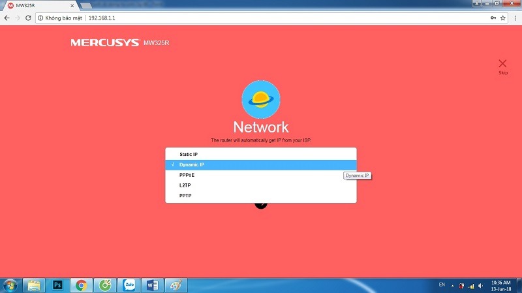The height and width of the screenshot is (293, 522).
Task: Click the MW325R model text
Action: (156, 43)
